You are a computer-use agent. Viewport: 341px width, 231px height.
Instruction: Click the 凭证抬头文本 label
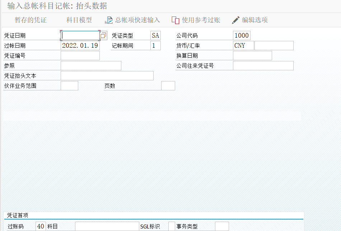(x=20, y=76)
